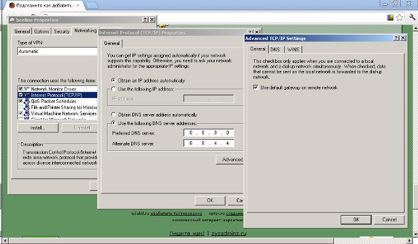Toggle Use default gateway on remote network
This screenshot has width=418, height=244.
[255, 87]
